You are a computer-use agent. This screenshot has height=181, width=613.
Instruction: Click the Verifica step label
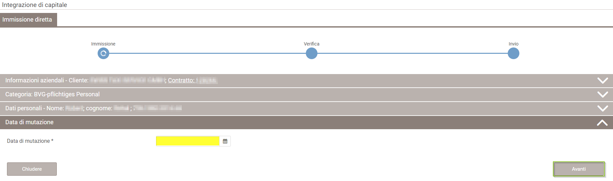(311, 44)
